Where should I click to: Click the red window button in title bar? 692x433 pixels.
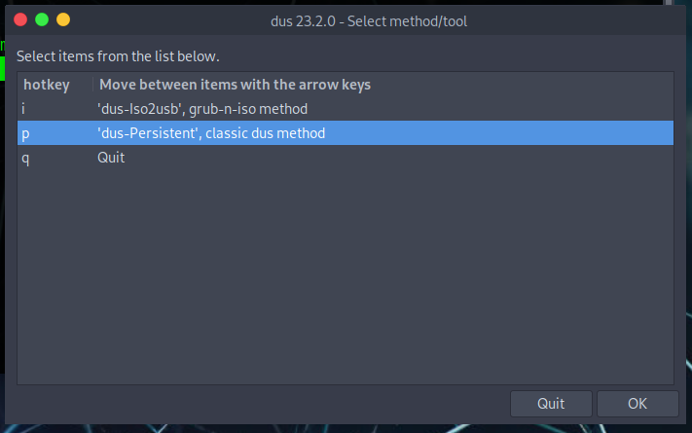tap(19, 19)
